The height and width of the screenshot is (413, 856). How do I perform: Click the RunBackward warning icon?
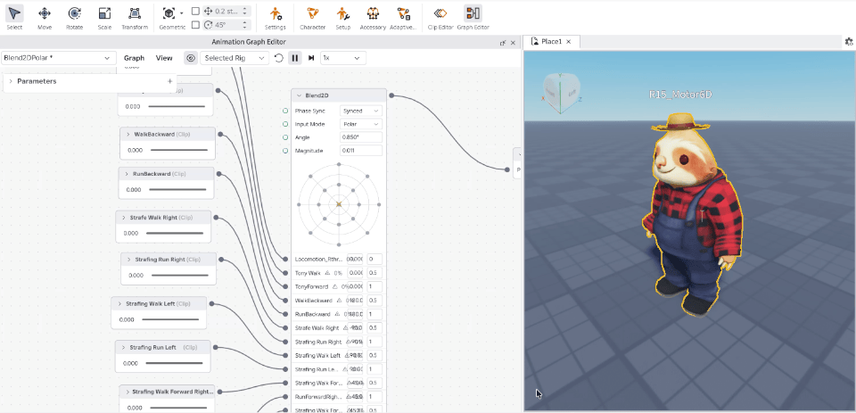tap(337, 314)
